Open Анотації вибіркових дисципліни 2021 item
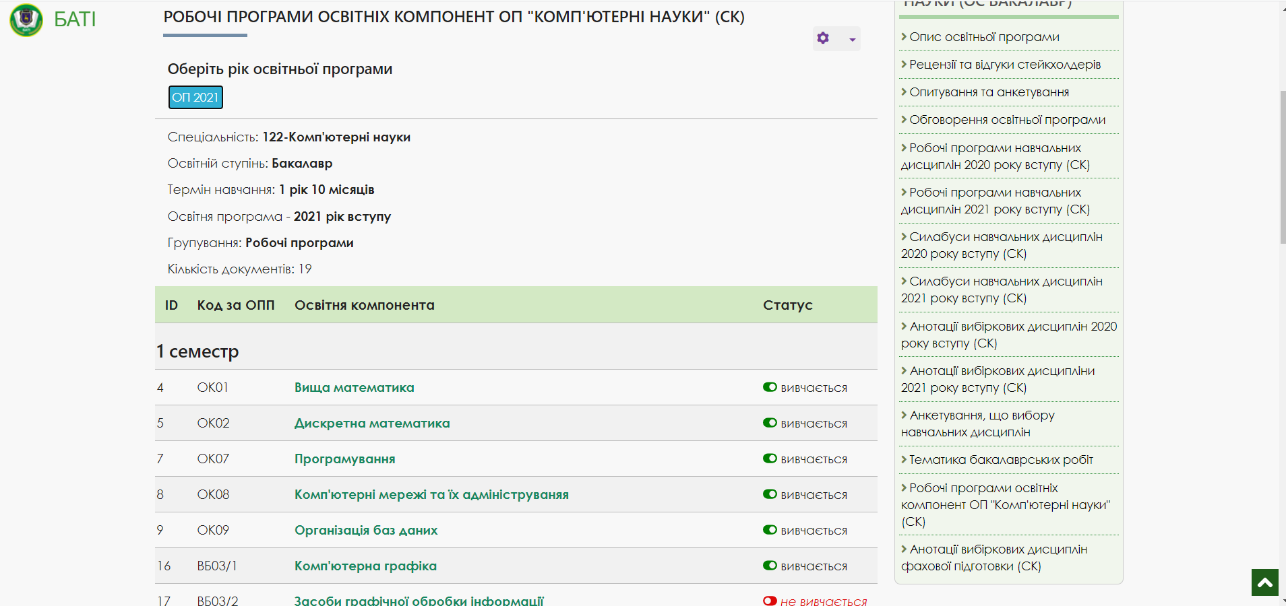The width and height of the screenshot is (1286, 606). click(x=998, y=379)
